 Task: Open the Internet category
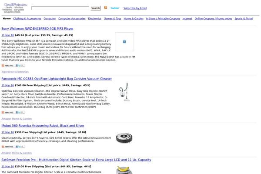[x=187, y=18]
